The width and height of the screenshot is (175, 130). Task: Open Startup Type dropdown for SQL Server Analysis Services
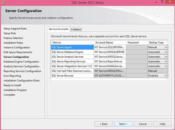coord(166,57)
